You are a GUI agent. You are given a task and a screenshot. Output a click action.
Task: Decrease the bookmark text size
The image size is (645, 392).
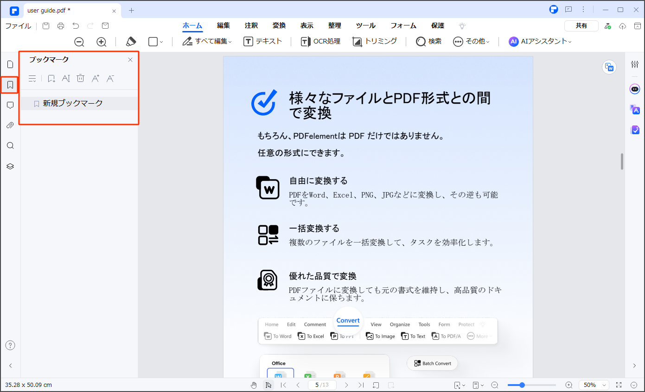coord(110,78)
